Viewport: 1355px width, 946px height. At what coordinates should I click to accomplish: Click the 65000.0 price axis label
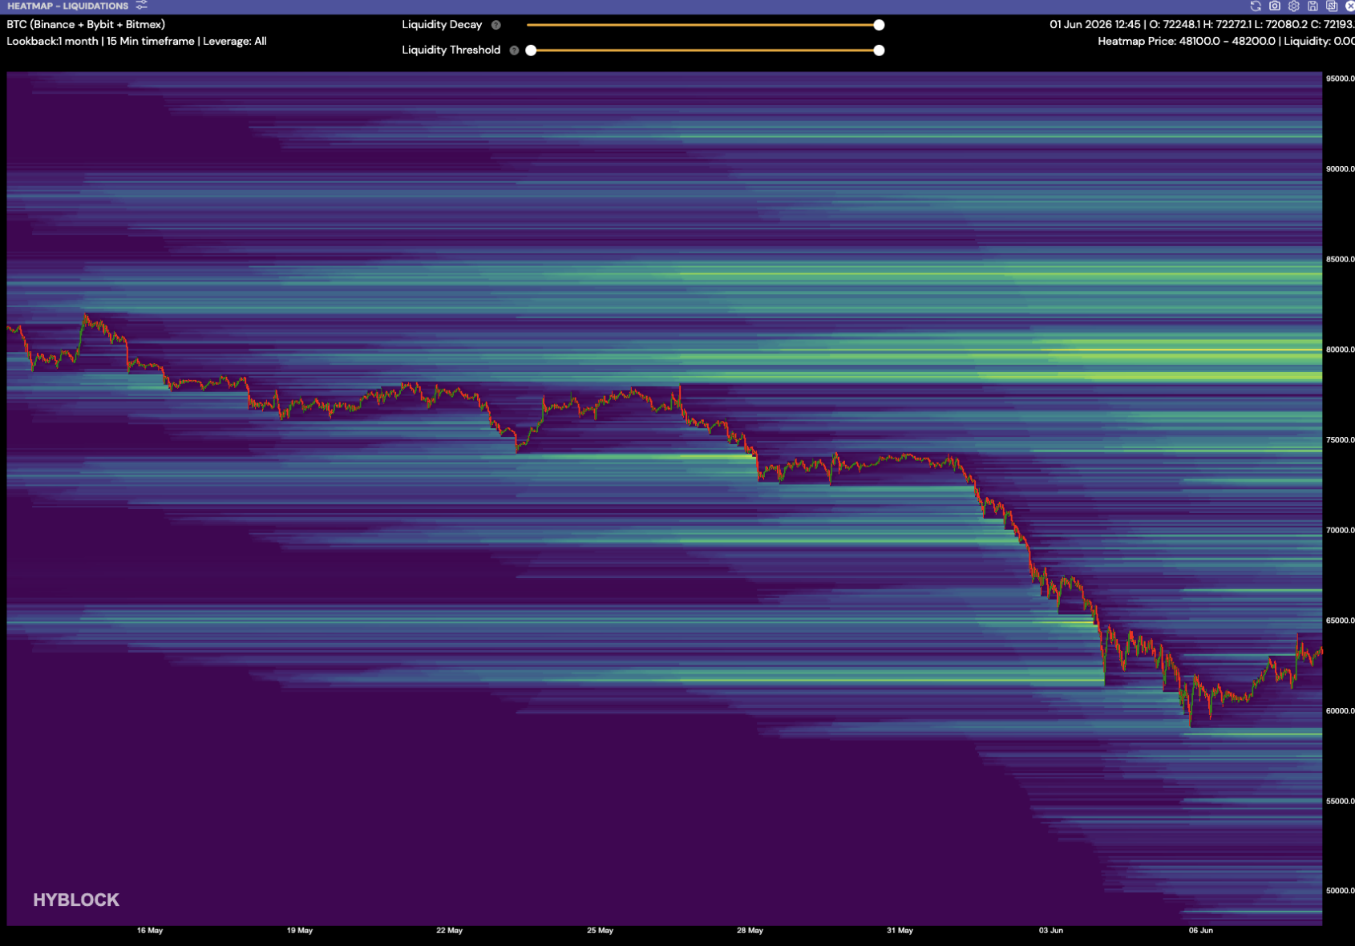pos(1340,621)
